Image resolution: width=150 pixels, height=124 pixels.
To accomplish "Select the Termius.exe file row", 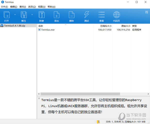I will pyautogui.click(x=93, y=30).
